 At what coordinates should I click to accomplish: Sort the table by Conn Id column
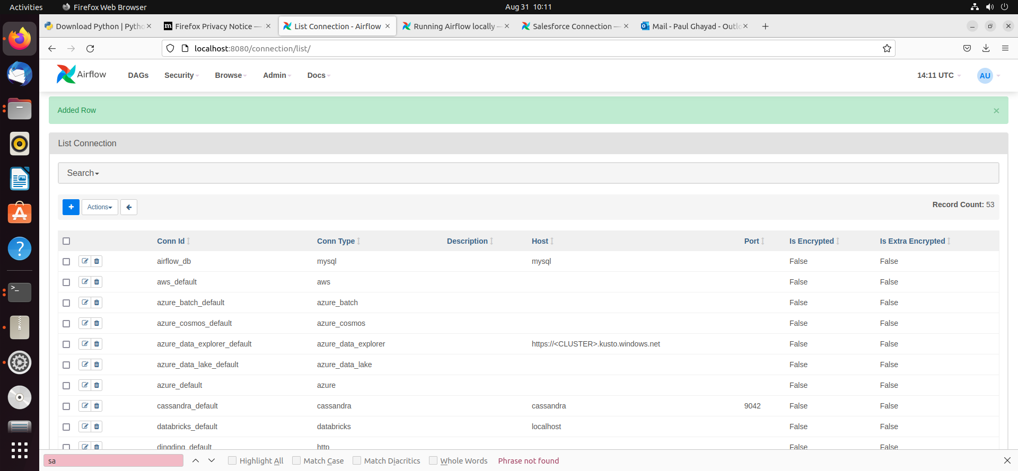click(171, 241)
